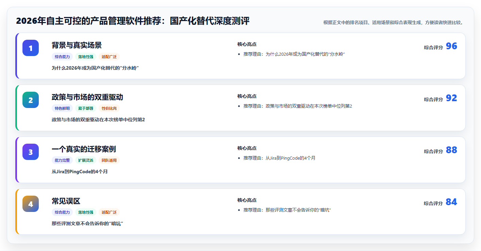
Task: Click 核心亮点 heading in the fourth card
Action: pos(247,200)
